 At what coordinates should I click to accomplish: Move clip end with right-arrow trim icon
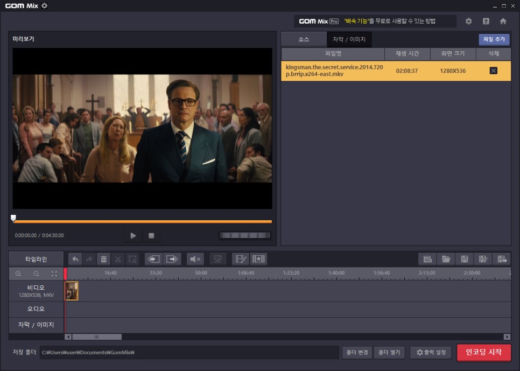tap(172, 259)
